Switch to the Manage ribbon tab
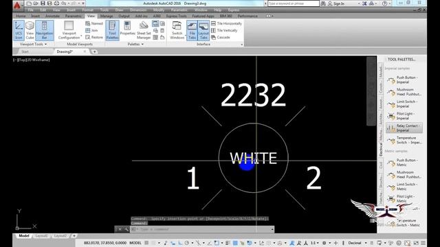This screenshot has width=440, height=247. (x=107, y=16)
